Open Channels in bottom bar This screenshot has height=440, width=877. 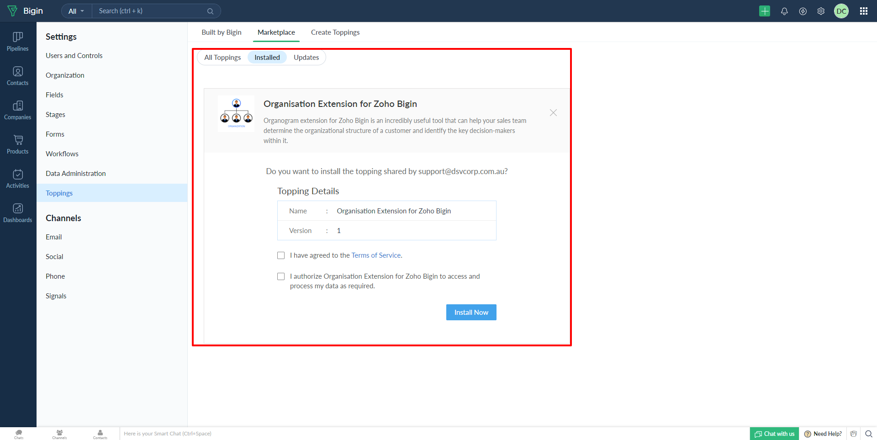click(59, 434)
